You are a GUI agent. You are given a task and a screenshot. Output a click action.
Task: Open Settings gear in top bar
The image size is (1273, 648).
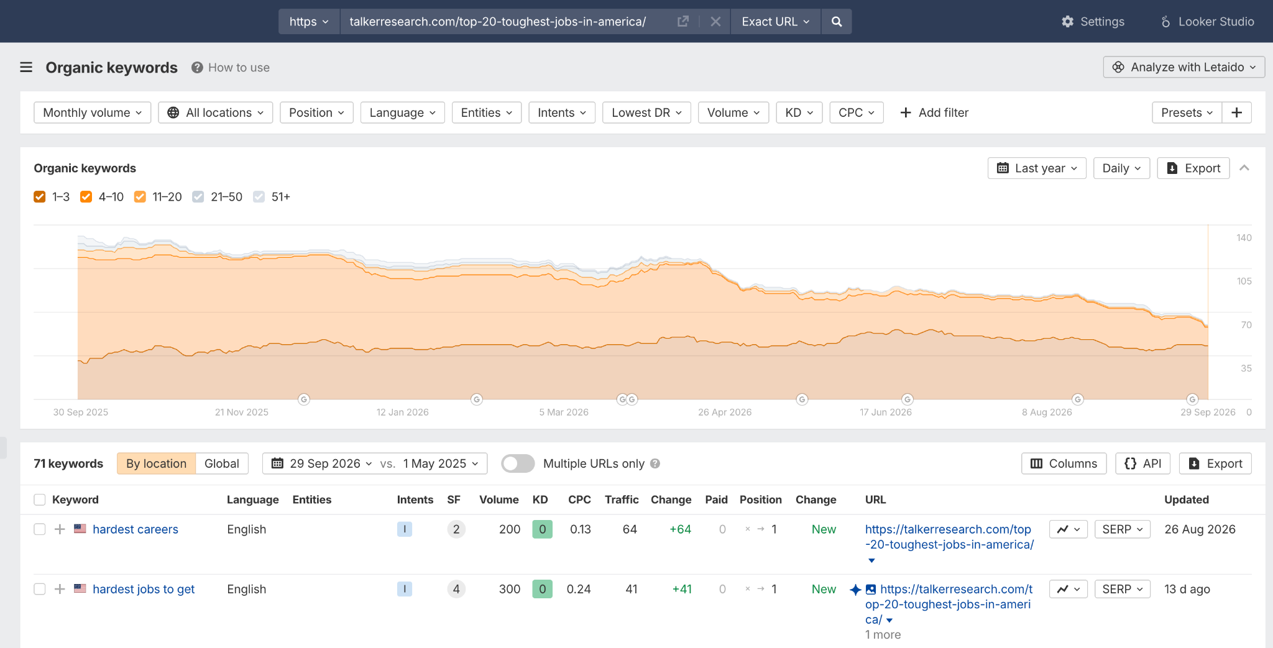point(1093,22)
